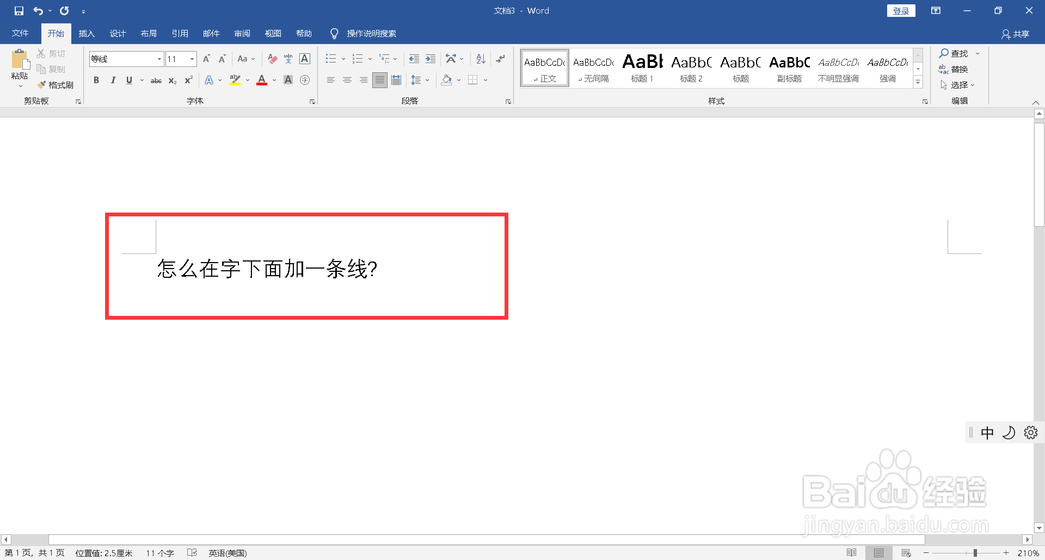Open the ribbon display options icon
This screenshot has height=560, width=1045.
tap(936, 11)
